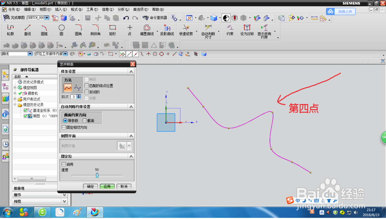Enable the 微定位 启用 checkbox

64,164
